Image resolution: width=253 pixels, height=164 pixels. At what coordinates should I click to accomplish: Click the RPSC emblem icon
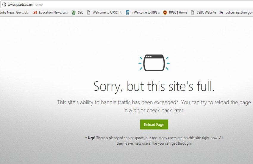point(165,13)
